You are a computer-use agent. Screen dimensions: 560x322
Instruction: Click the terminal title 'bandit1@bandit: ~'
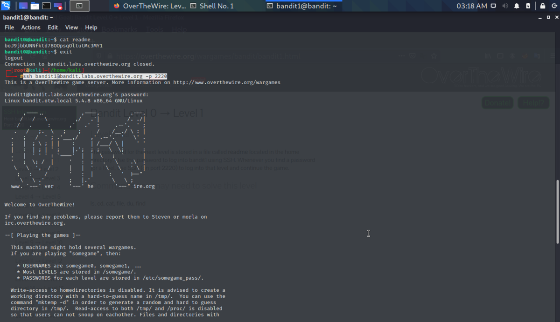click(x=28, y=17)
